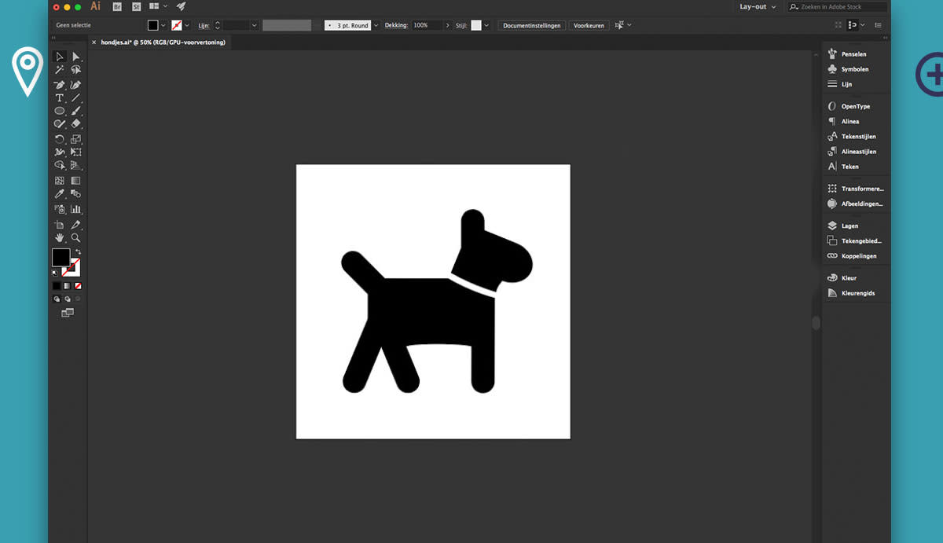Swap fill and stroke colors

(x=78, y=252)
